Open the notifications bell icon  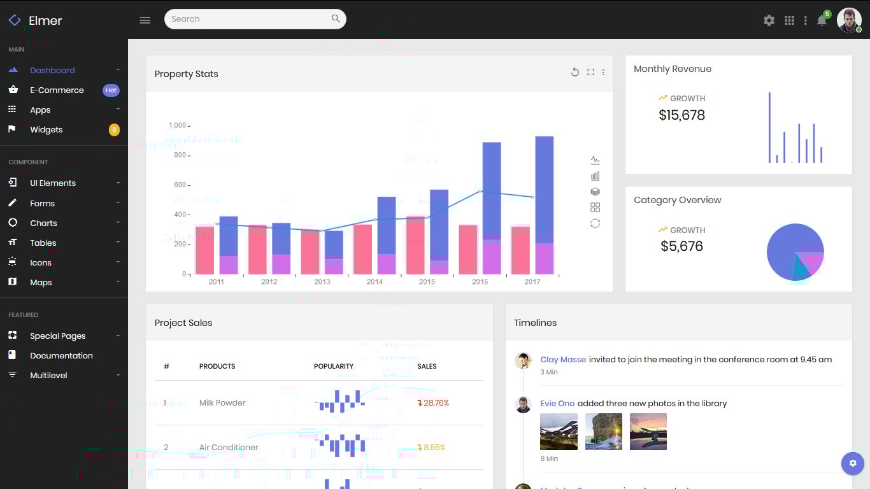[822, 20]
